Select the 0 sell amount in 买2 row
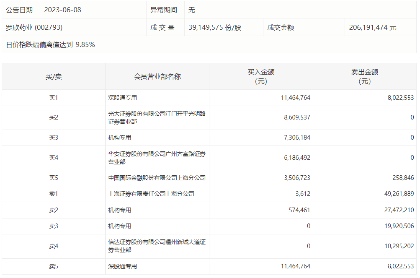This screenshot has width=420, height=278. point(412,117)
